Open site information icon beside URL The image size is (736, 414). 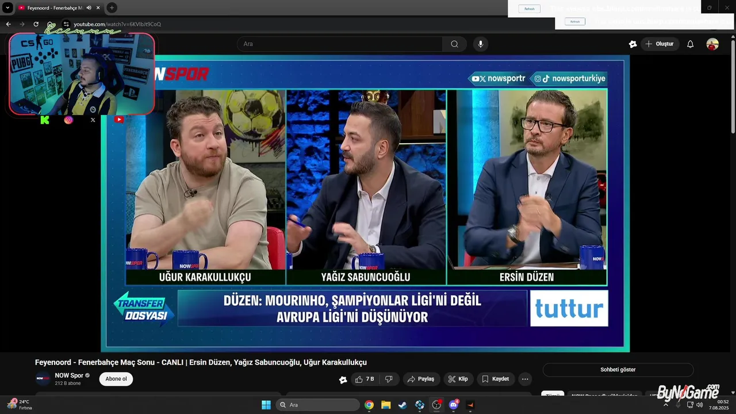click(x=66, y=24)
